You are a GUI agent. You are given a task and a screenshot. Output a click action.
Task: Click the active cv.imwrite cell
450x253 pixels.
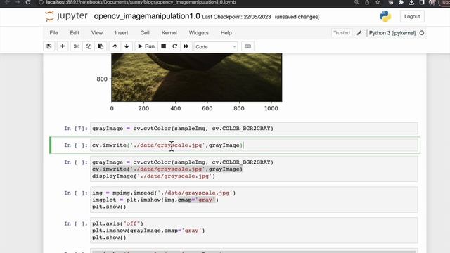point(254,145)
